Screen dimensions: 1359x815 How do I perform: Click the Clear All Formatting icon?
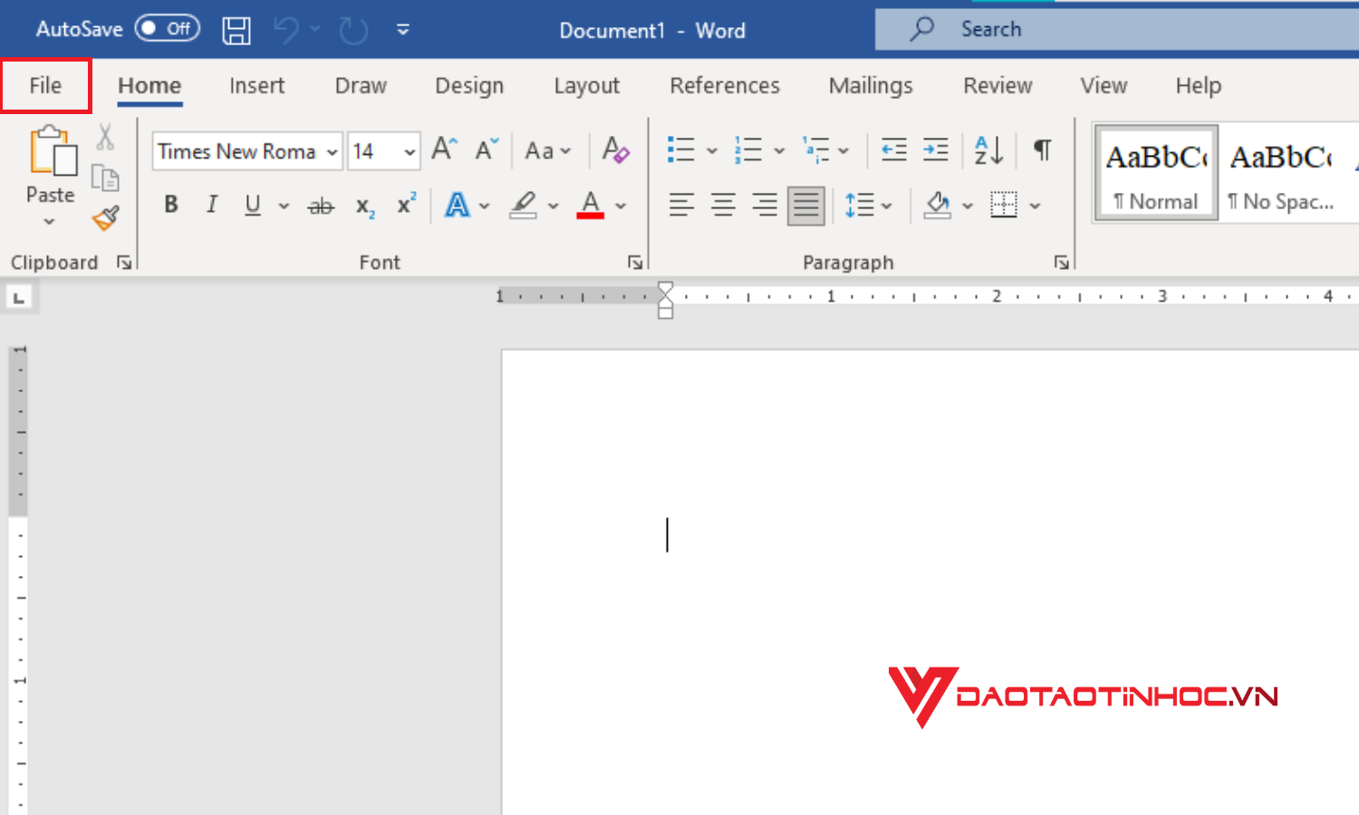coord(615,150)
